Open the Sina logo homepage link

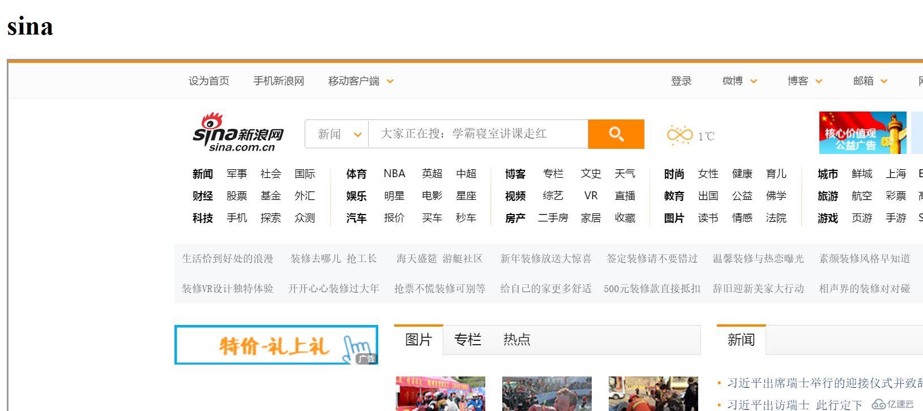pyautogui.click(x=238, y=132)
